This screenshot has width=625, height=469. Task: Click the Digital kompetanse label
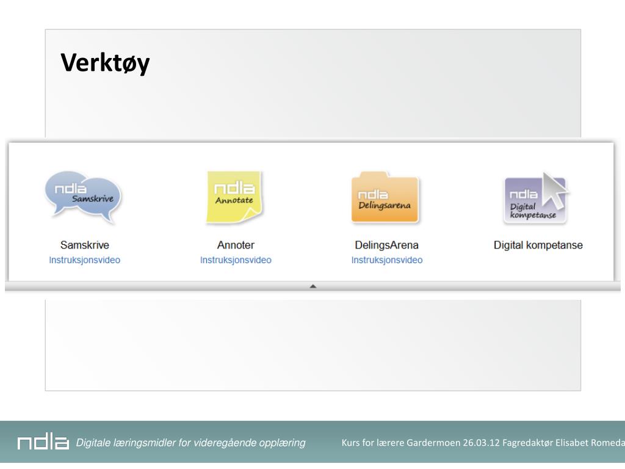538,245
